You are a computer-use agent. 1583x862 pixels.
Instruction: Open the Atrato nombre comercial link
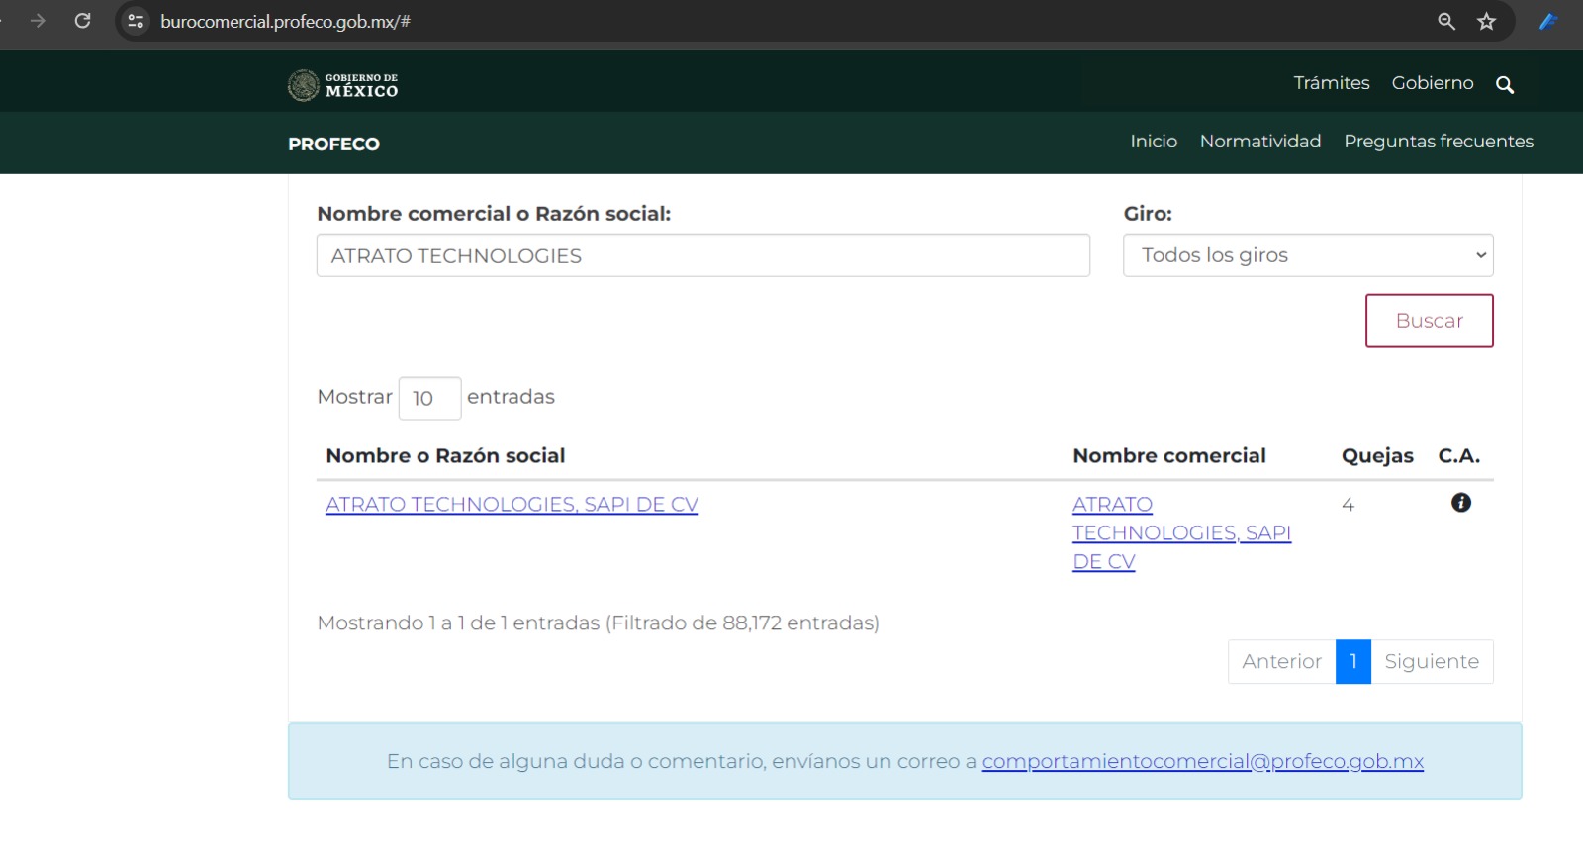click(1181, 532)
